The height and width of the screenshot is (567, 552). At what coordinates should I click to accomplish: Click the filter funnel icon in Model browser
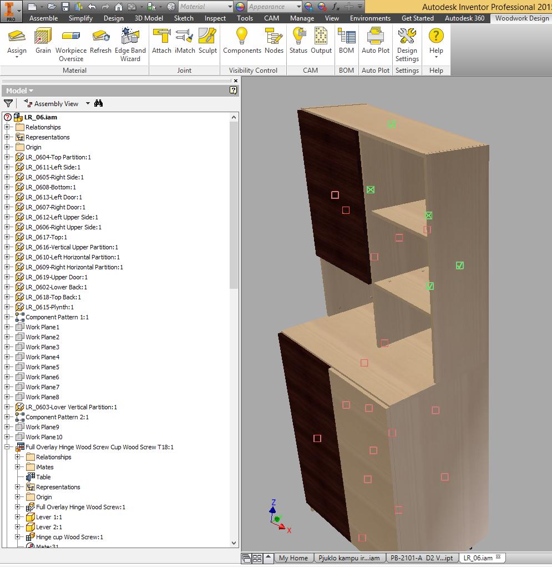8,103
